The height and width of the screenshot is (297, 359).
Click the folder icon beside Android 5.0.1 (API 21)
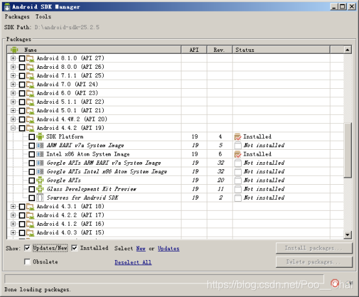pos(30,111)
